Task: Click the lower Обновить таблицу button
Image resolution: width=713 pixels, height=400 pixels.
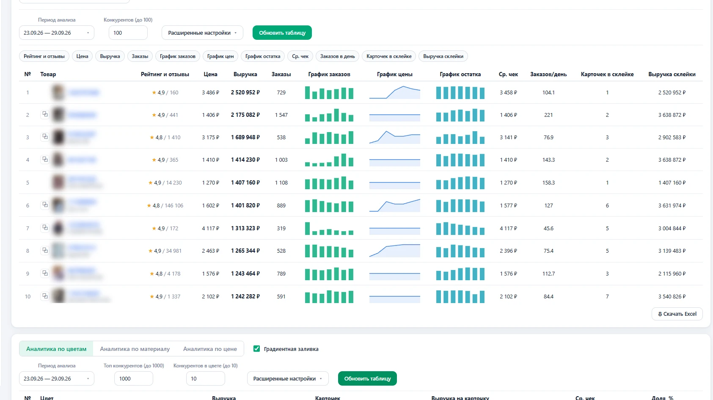Action: pos(367,378)
